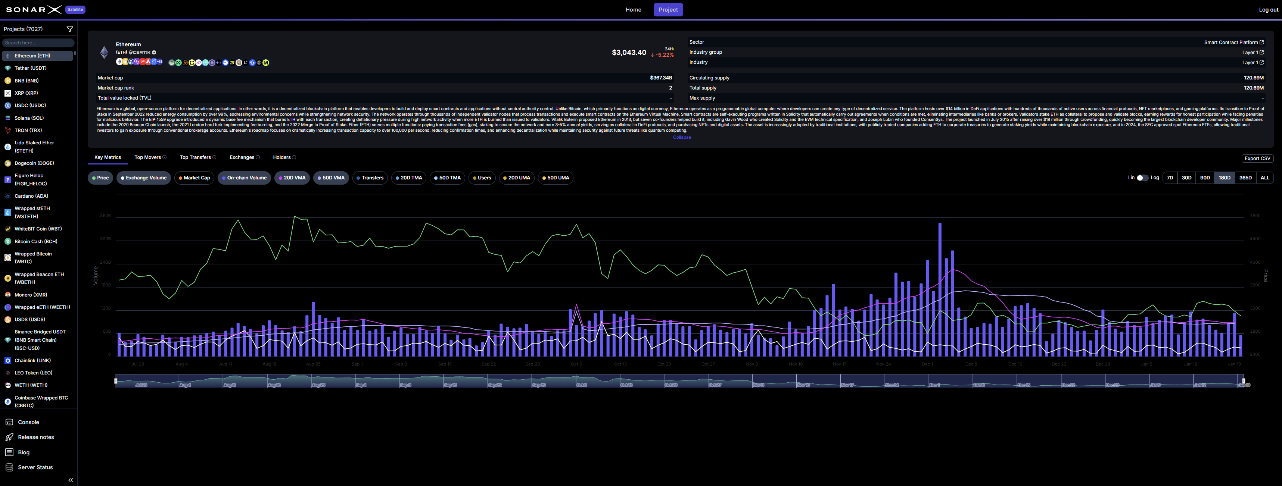
Task: Click the left range slider handle
Action: point(116,381)
